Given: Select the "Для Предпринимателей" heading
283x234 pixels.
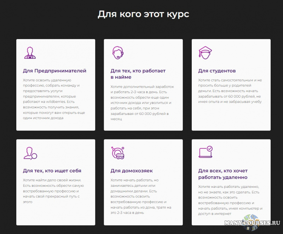Looking at the screenshot, I should coord(54,71).
